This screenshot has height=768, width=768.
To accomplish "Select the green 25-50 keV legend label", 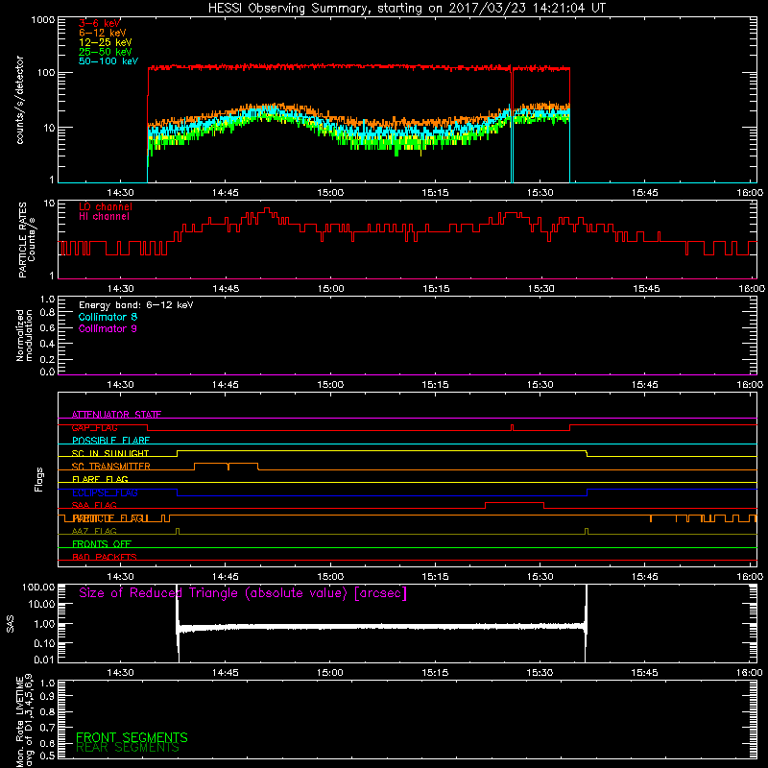I will (106, 52).
